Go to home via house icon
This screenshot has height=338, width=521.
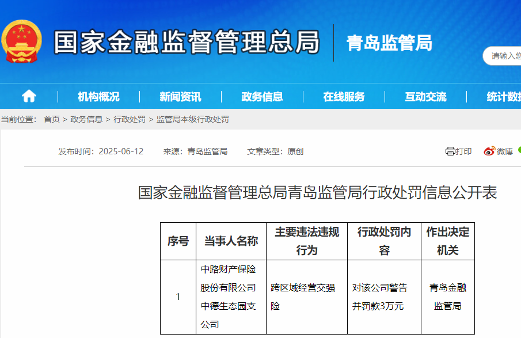coord(29,96)
